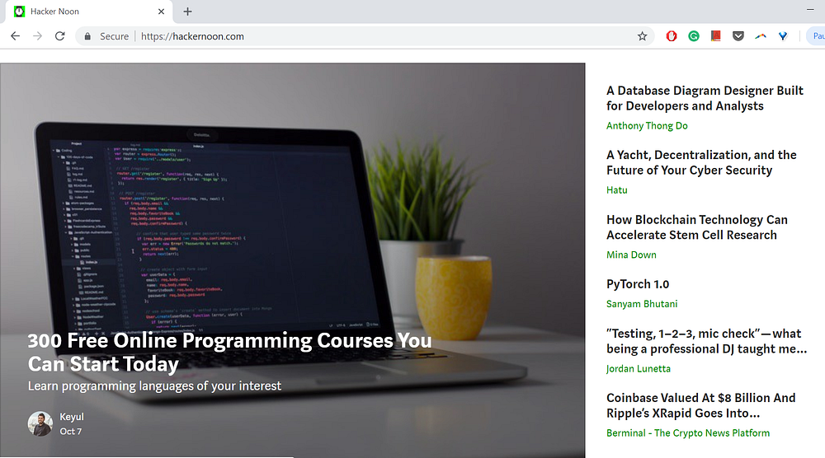The width and height of the screenshot is (825, 458).
Task: Click the subtitle Learn programming languages of your interest
Action: pyautogui.click(x=154, y=386)
